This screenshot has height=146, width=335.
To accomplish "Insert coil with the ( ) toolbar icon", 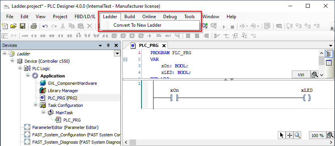I will 34,36.
